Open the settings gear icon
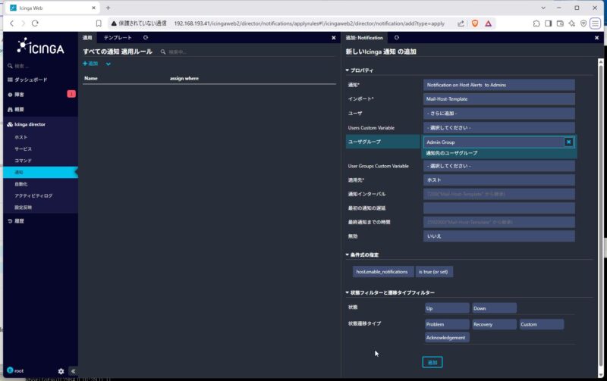Viewport: 607px width, 381px height. [x=61, y=371]
